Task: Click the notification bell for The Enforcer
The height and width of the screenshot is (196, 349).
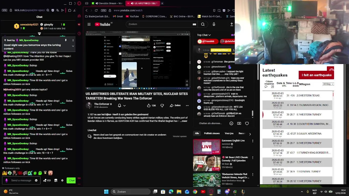Action: [x=119, y=105]
